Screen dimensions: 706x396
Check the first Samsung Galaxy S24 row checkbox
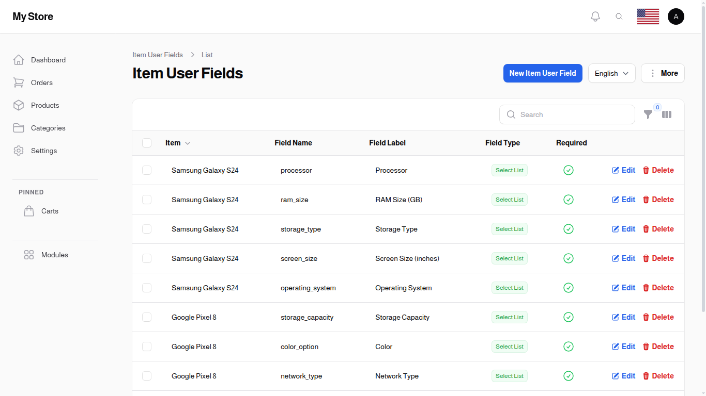147,170
